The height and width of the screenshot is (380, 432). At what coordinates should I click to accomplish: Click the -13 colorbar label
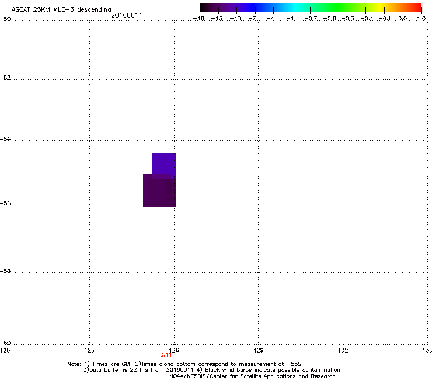[217, 19]
